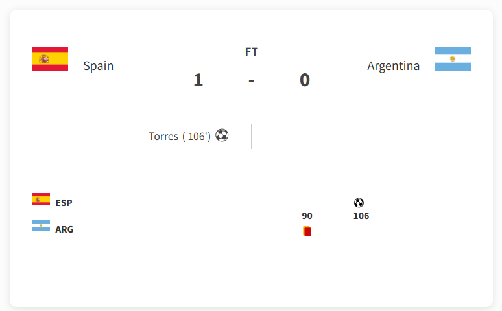The height and width of the screenshot is (311, 502).
Task: Click the horizontal match timeline line
Action: [251, 216]
